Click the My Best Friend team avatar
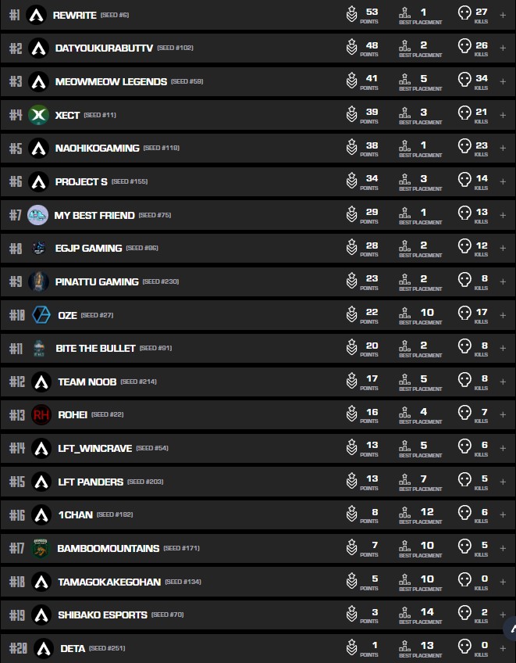 point(37,215)
